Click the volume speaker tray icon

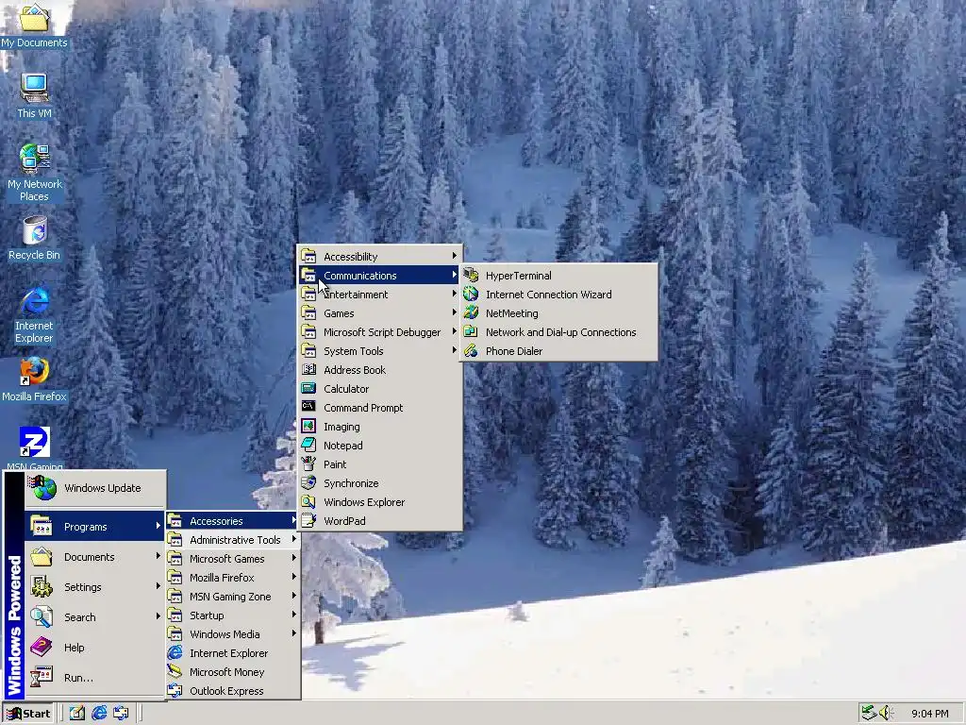coord(886,714)
